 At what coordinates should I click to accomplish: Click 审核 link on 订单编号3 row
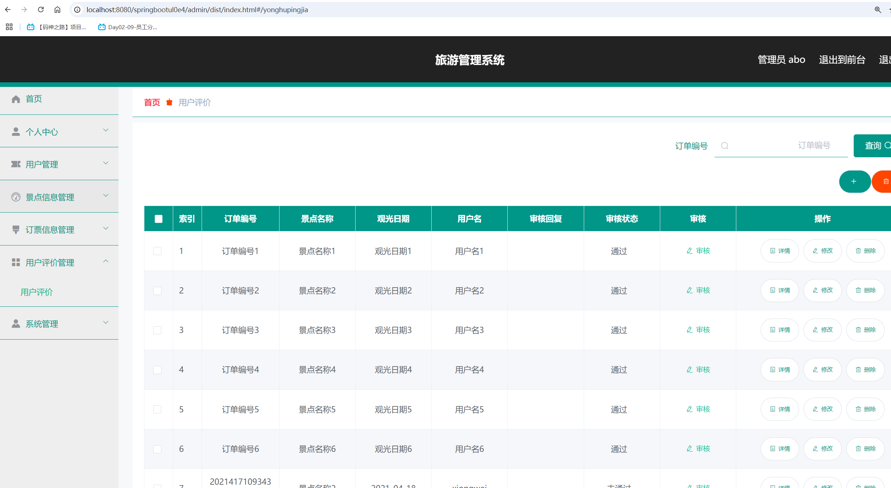pos(698,330)
